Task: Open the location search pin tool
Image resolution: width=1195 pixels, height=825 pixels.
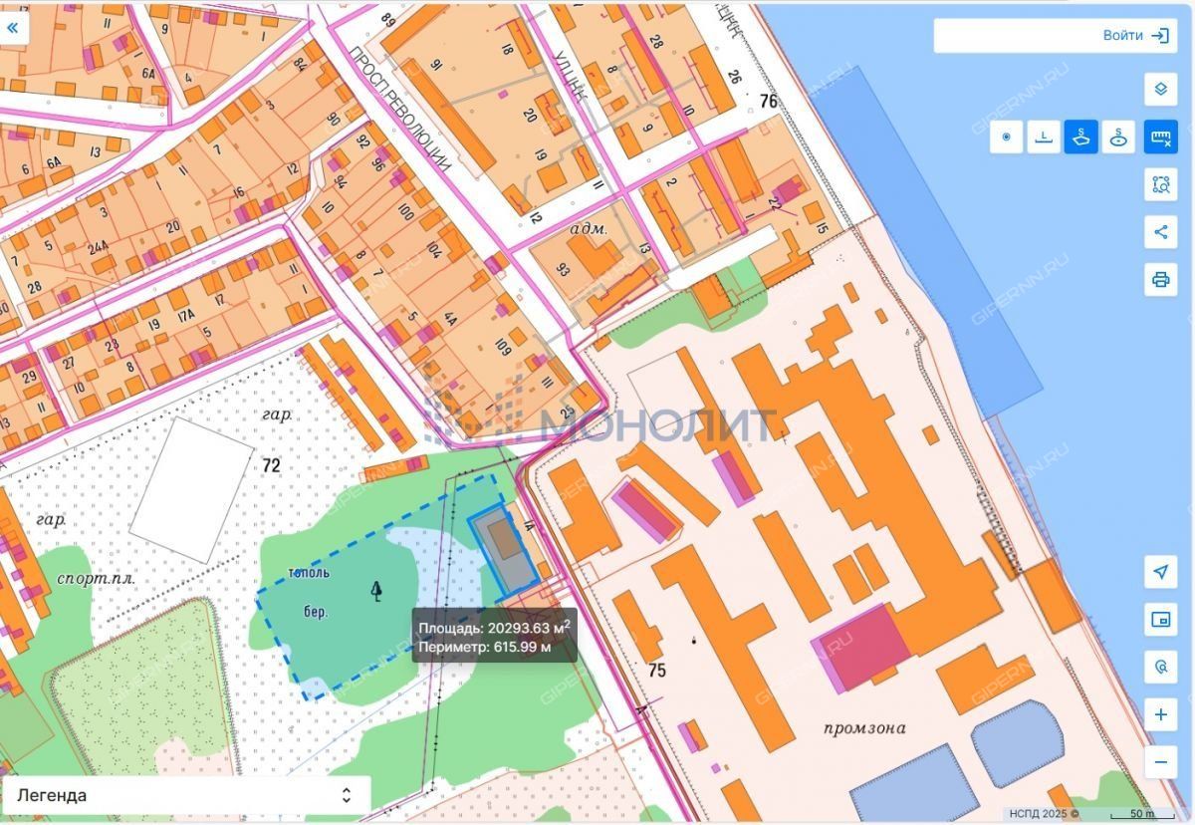Action: click(x=1160, y=667)
